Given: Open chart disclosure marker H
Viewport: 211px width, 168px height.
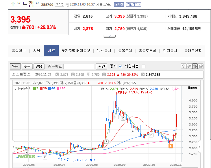Looking at the screenshot, I should [27, 152].
